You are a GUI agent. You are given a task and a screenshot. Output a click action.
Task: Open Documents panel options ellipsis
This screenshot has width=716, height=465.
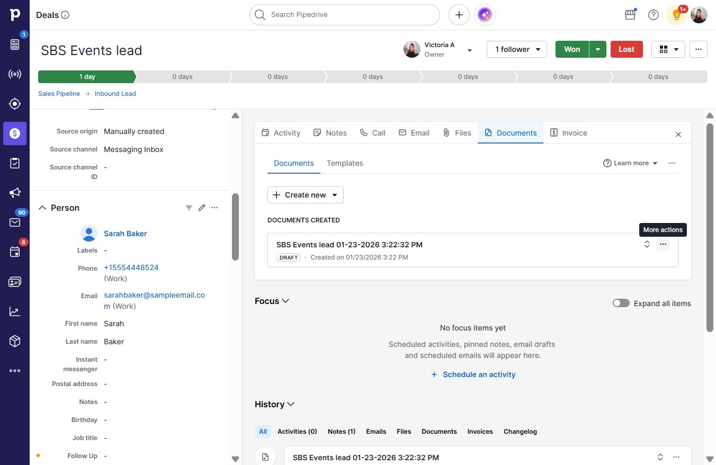pos(672,163)
